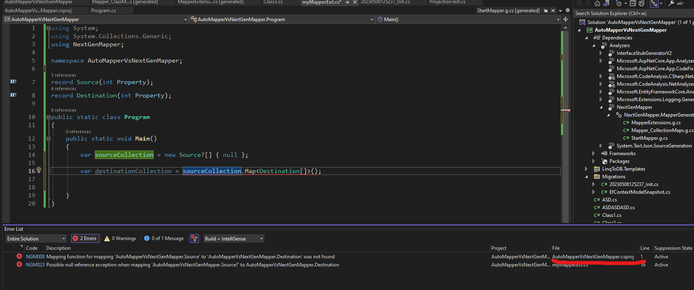Click error icon of NGM008 row

(19, 256)
